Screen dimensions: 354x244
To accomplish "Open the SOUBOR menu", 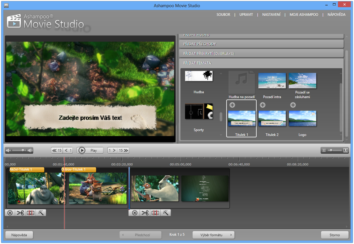I will (x=223, y=15).
